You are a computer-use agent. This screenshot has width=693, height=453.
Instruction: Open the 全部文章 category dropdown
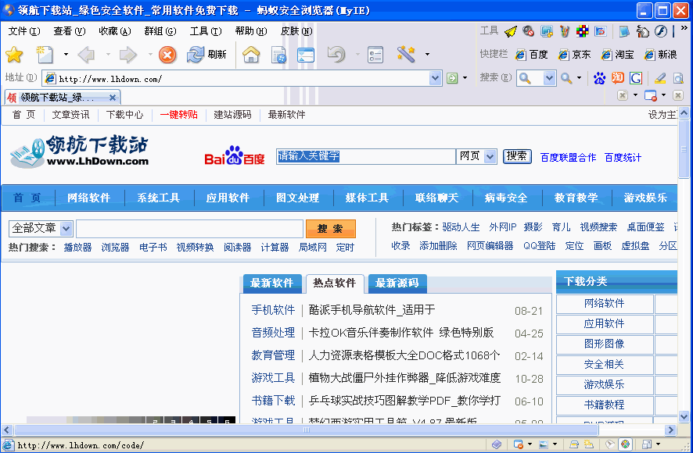point(66,229)
